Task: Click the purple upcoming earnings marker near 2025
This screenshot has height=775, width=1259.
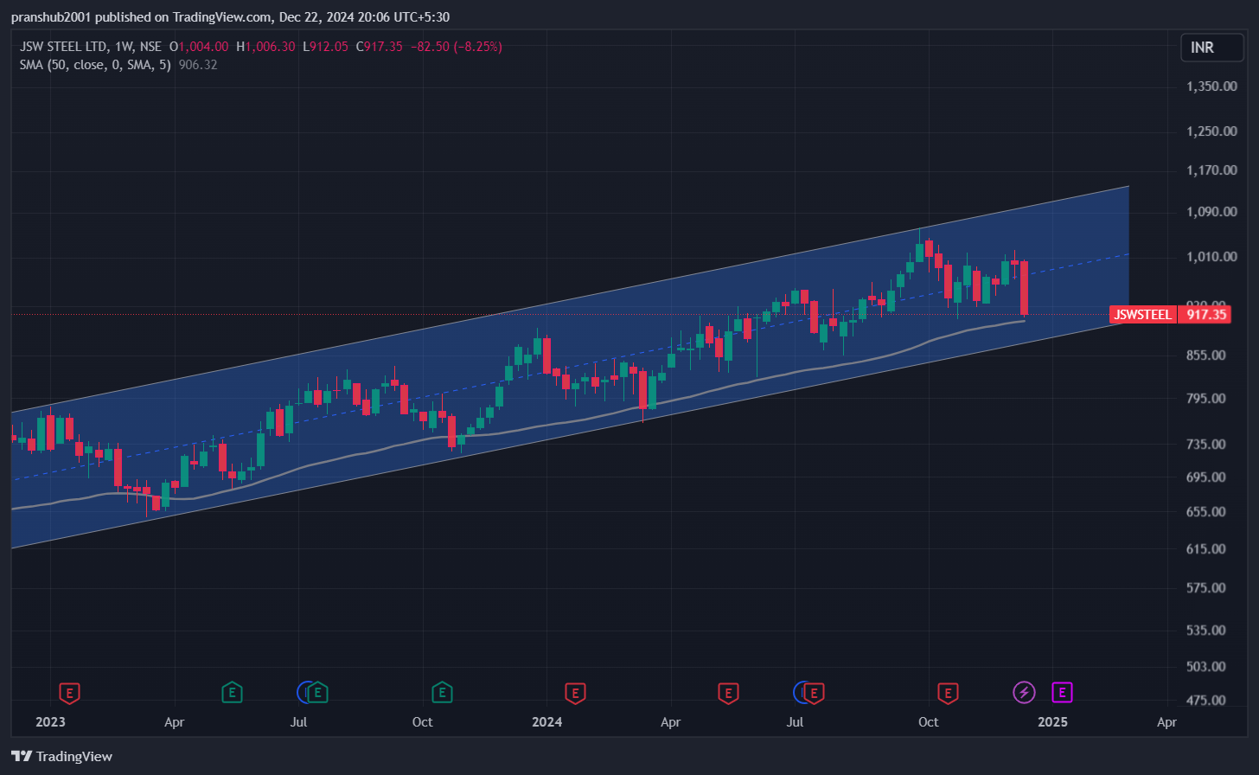Action: tap(1062, 692)
